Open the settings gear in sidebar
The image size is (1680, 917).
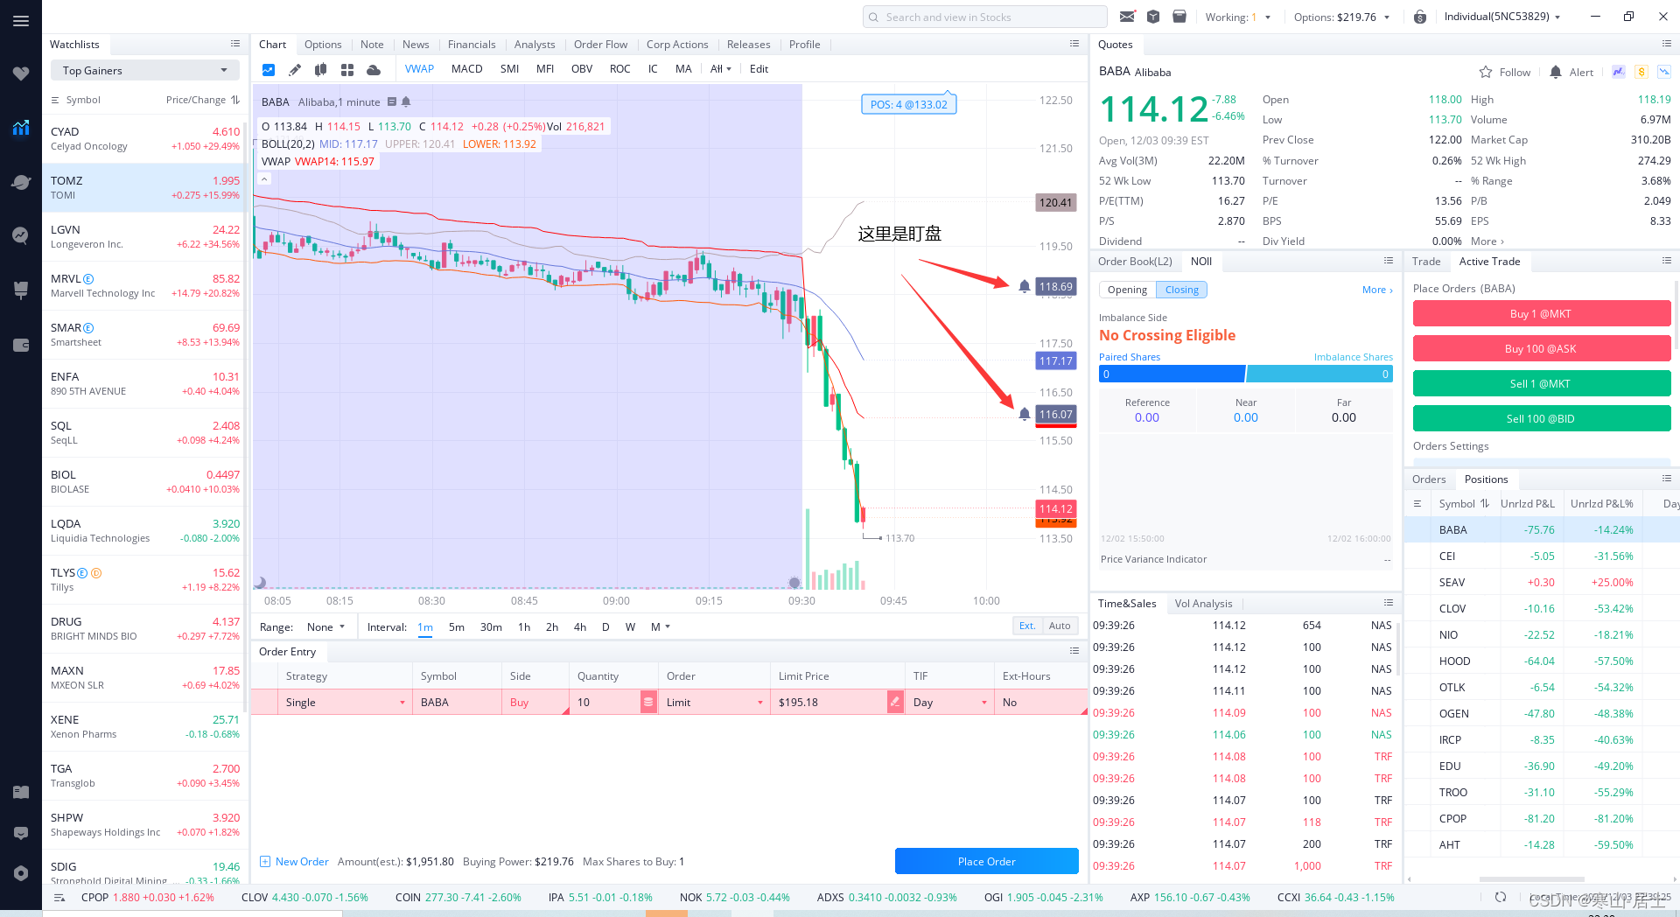[x=21, y=873]
